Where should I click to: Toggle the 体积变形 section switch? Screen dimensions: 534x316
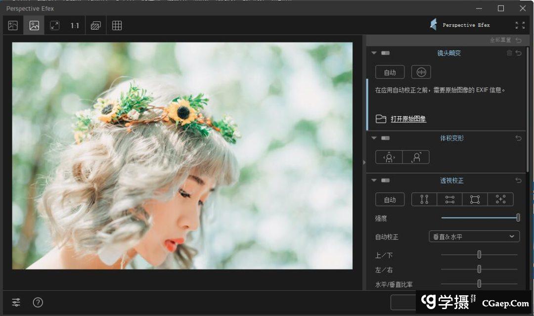pyautogui.click(x=385, y=138)
